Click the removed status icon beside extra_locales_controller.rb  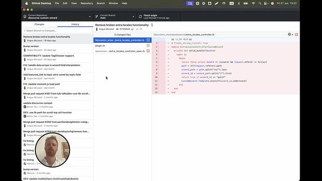[148, 40]
